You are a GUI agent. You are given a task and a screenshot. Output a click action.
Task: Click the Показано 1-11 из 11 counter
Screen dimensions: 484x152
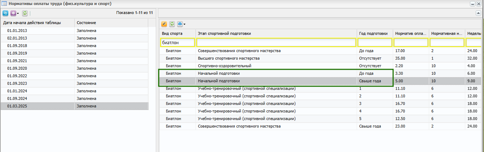pos(135,13)
